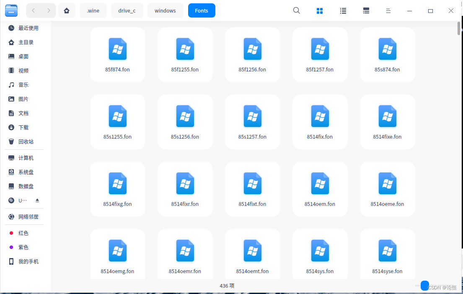Select file 8514sys.fon
The height and width of the screenshot is (294, 463).
pyautogui.click(x=320, y=254)
